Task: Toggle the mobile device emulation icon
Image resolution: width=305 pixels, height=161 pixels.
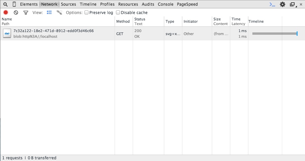Action: click(x=14, y=4)
